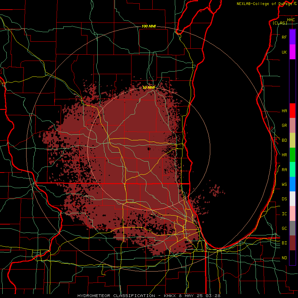Click the purple RF swatch in legend

[292, 37]
